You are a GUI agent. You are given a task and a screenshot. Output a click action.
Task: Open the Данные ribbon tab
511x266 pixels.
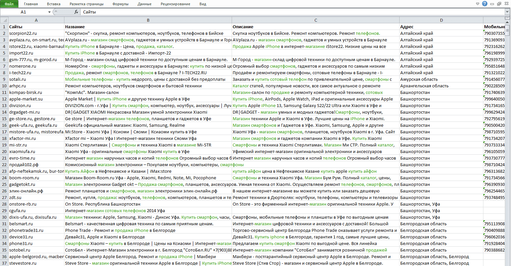(145, 4)
